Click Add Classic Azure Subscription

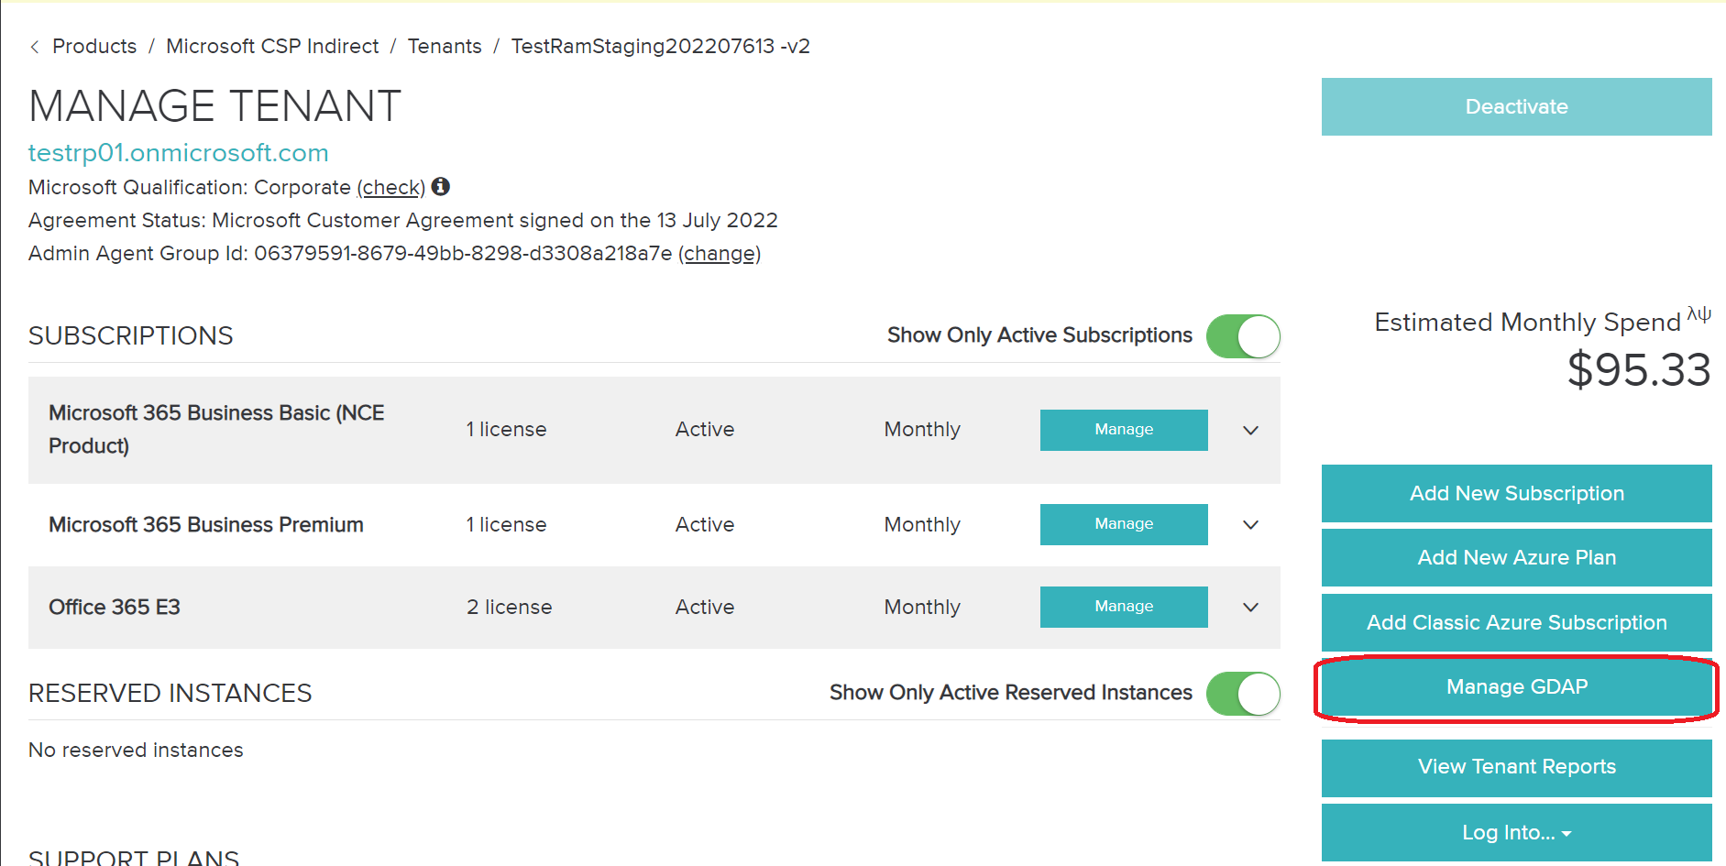[1516, 622]
